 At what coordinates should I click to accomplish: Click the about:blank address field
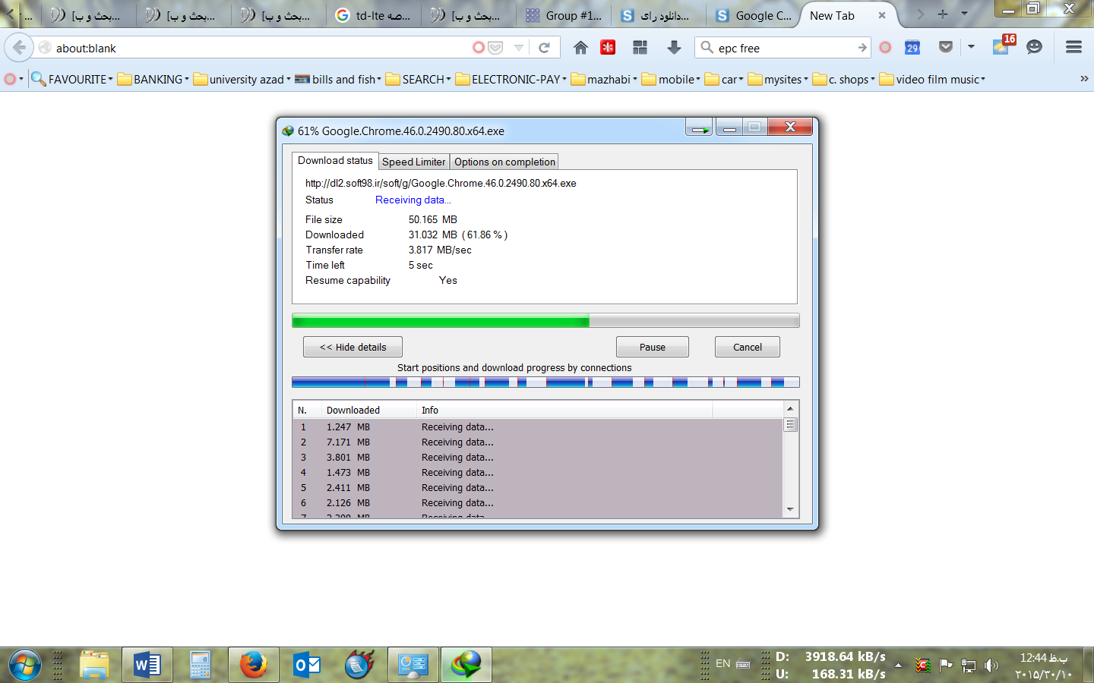[258, 48]
